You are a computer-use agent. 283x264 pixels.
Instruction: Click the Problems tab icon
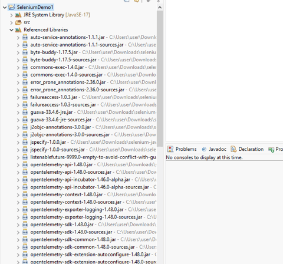click(x=170, y=149)
